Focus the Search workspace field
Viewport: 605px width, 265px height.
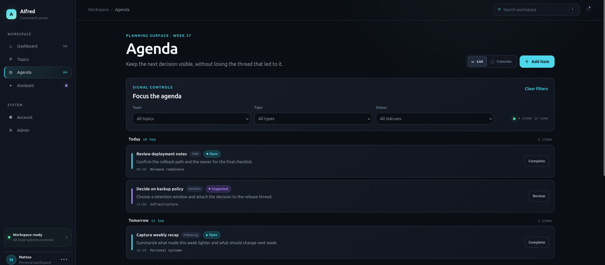click(537, 9)
